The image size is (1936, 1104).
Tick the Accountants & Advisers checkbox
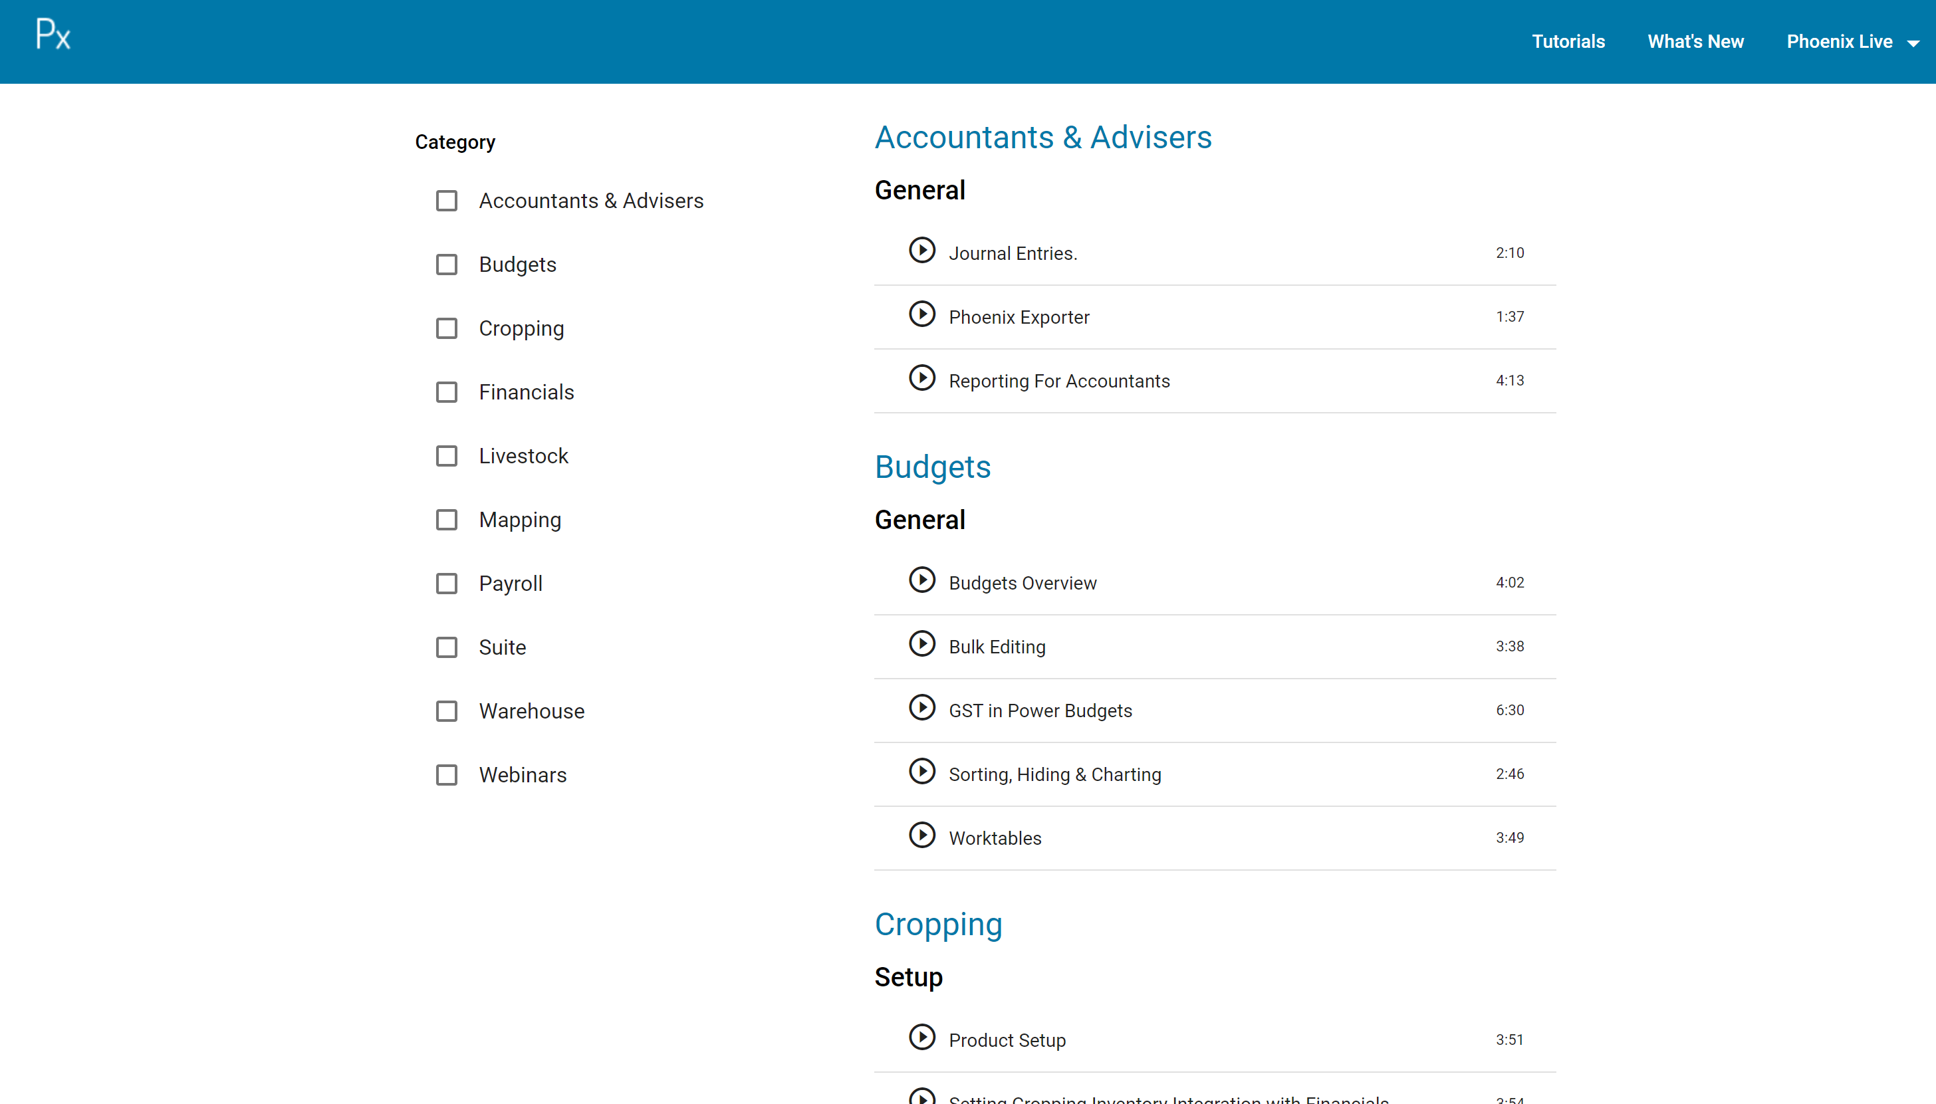tap(447, 201)
